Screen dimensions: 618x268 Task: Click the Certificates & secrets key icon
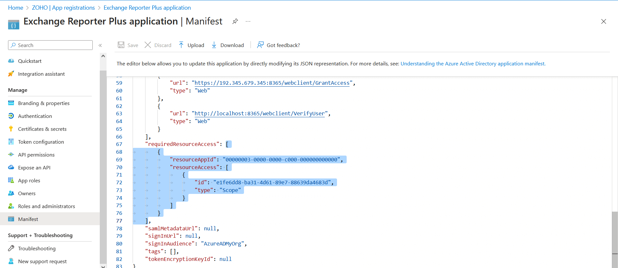point(11,129)
